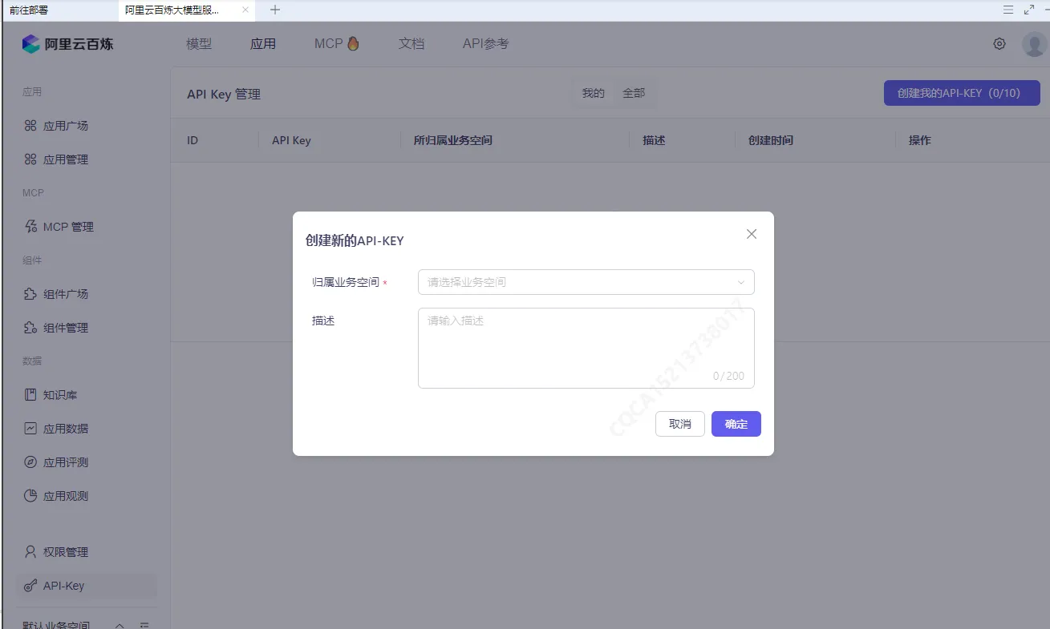Open the 归属业务空间 dropdown

click(586, 282)
